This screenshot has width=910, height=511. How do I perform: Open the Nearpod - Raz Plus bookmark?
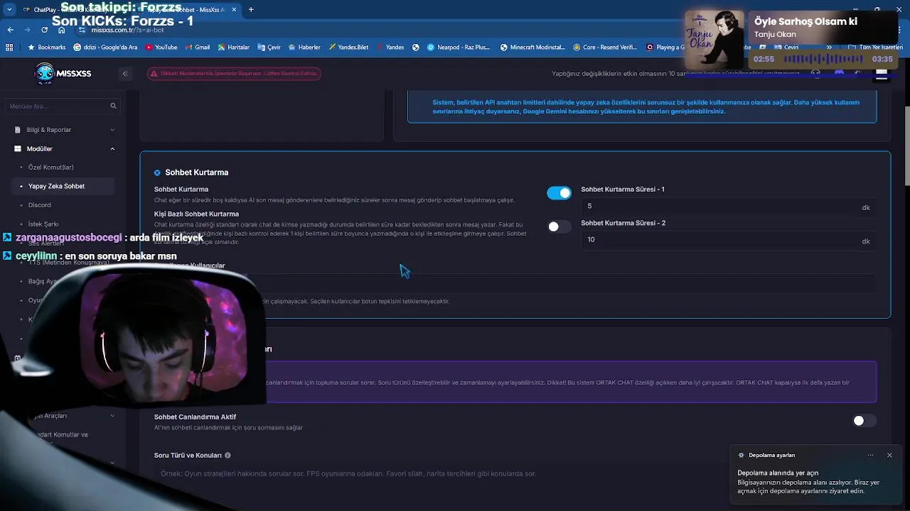click(x=459, y=48)
